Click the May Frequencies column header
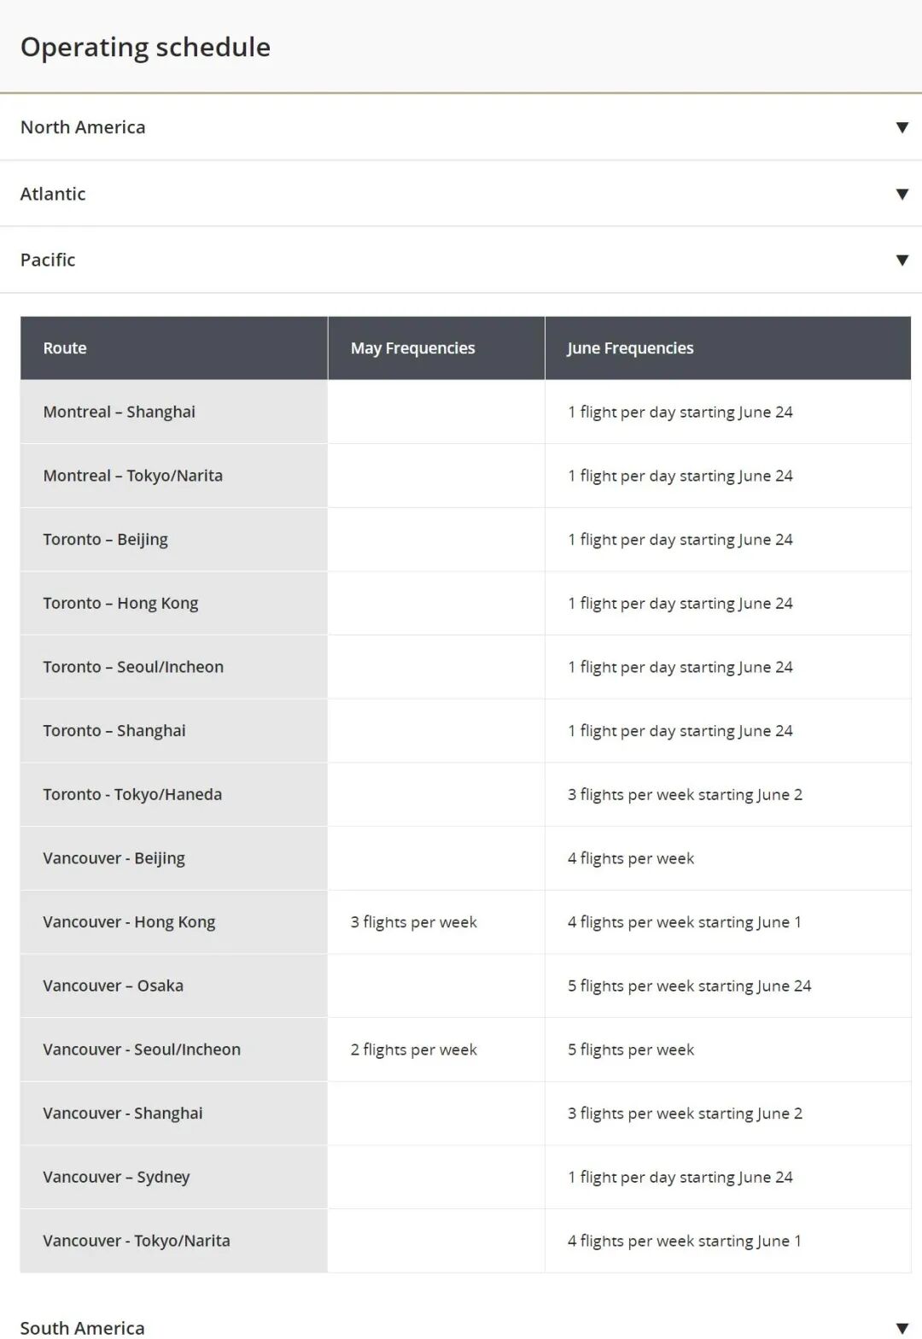 click(412, 348)
